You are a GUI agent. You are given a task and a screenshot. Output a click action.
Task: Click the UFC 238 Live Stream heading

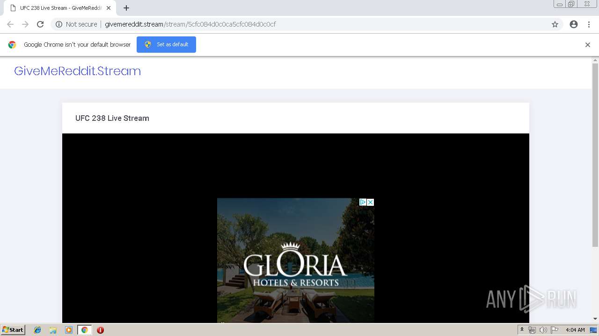click(112, 118)
